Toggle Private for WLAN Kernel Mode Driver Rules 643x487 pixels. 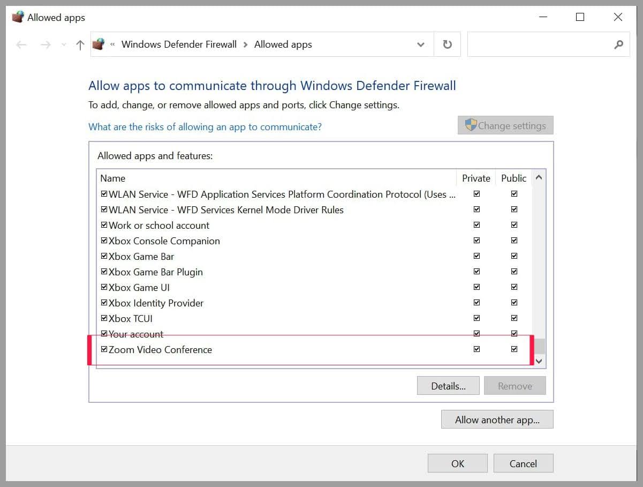(x=476, y=209)
